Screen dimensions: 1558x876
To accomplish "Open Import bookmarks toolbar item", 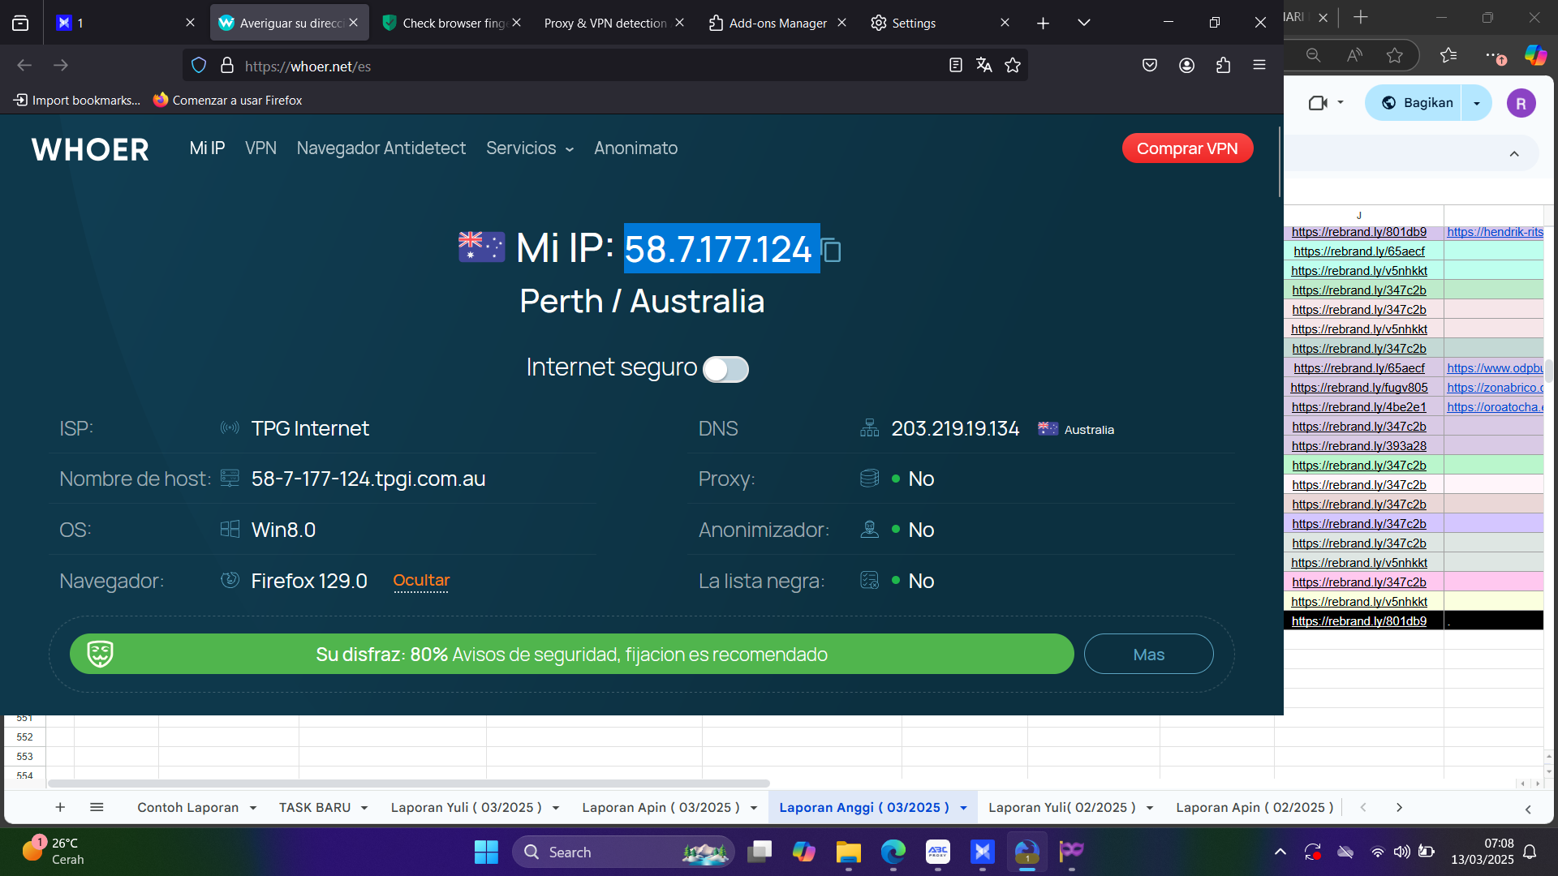I will (77, 101).
